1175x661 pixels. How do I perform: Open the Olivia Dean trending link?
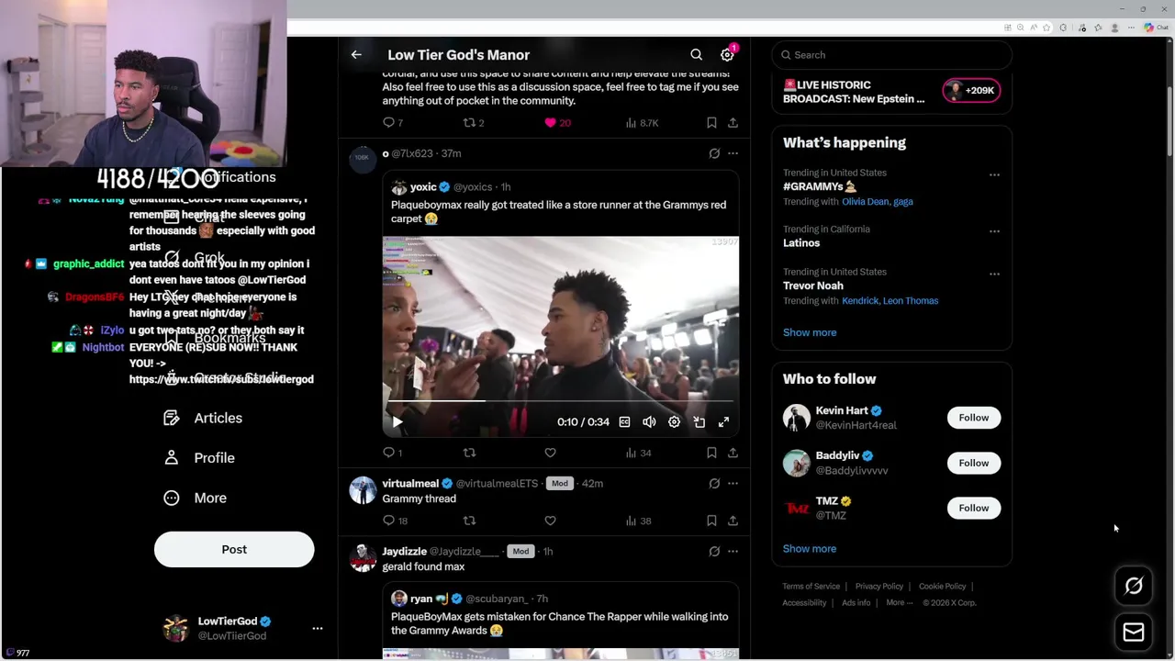865,201
